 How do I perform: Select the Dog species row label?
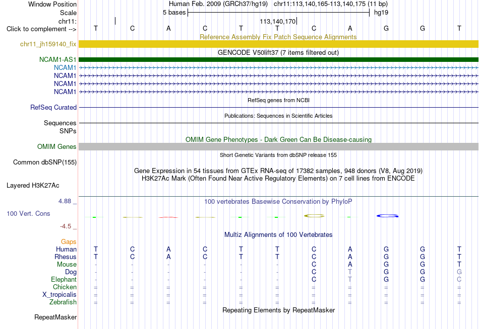tap(71, 272)
